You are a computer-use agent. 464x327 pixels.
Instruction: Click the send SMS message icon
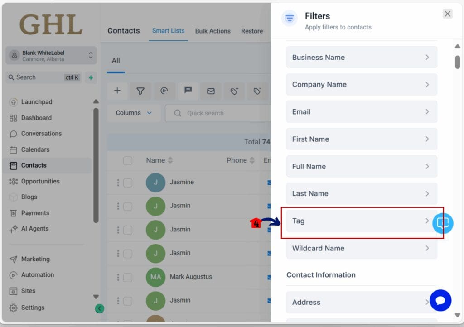pos(188,91)
